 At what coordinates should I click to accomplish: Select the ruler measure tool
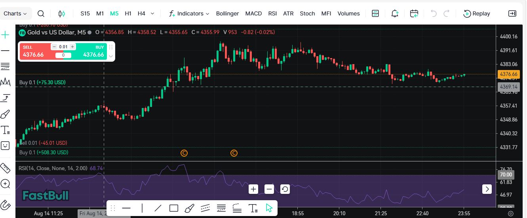(6, 168)
